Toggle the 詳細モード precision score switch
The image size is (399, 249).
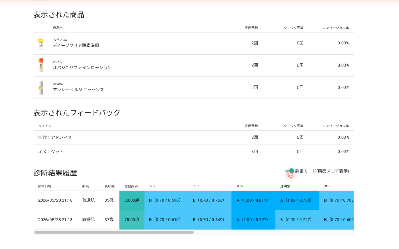click(289, 171)
